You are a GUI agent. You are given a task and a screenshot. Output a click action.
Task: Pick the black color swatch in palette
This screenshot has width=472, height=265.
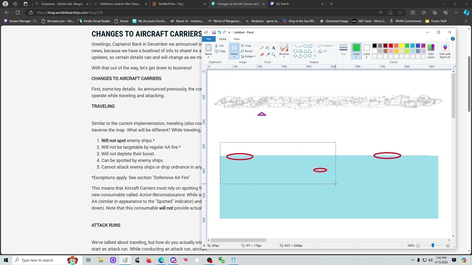[375, 46]
